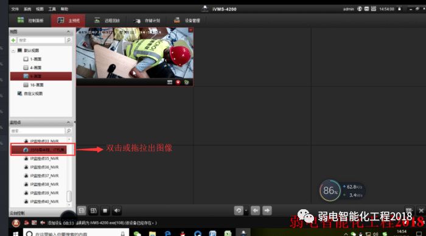Select camera IP监控点36_NVR
This screenshot has height=236, width=426.
[41, 167]
